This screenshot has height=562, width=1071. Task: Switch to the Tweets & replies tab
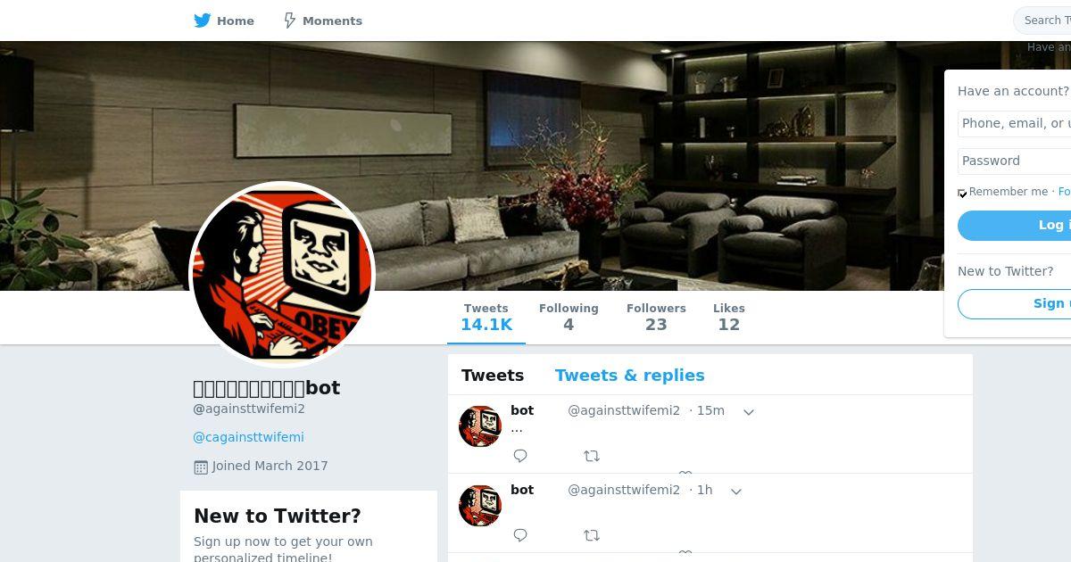coord(629,376)
